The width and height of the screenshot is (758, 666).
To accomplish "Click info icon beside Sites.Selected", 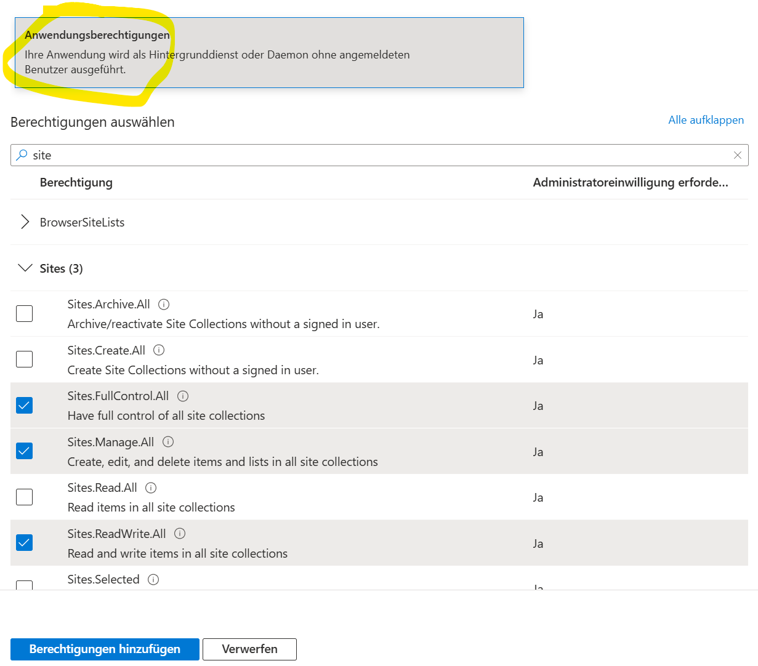I will (153, 579).
